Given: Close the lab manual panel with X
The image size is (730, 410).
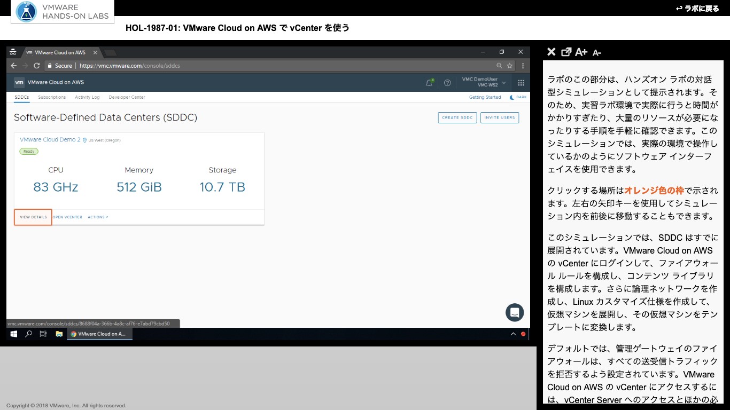Looking at the screenshot, I should [x=552, y=52].
